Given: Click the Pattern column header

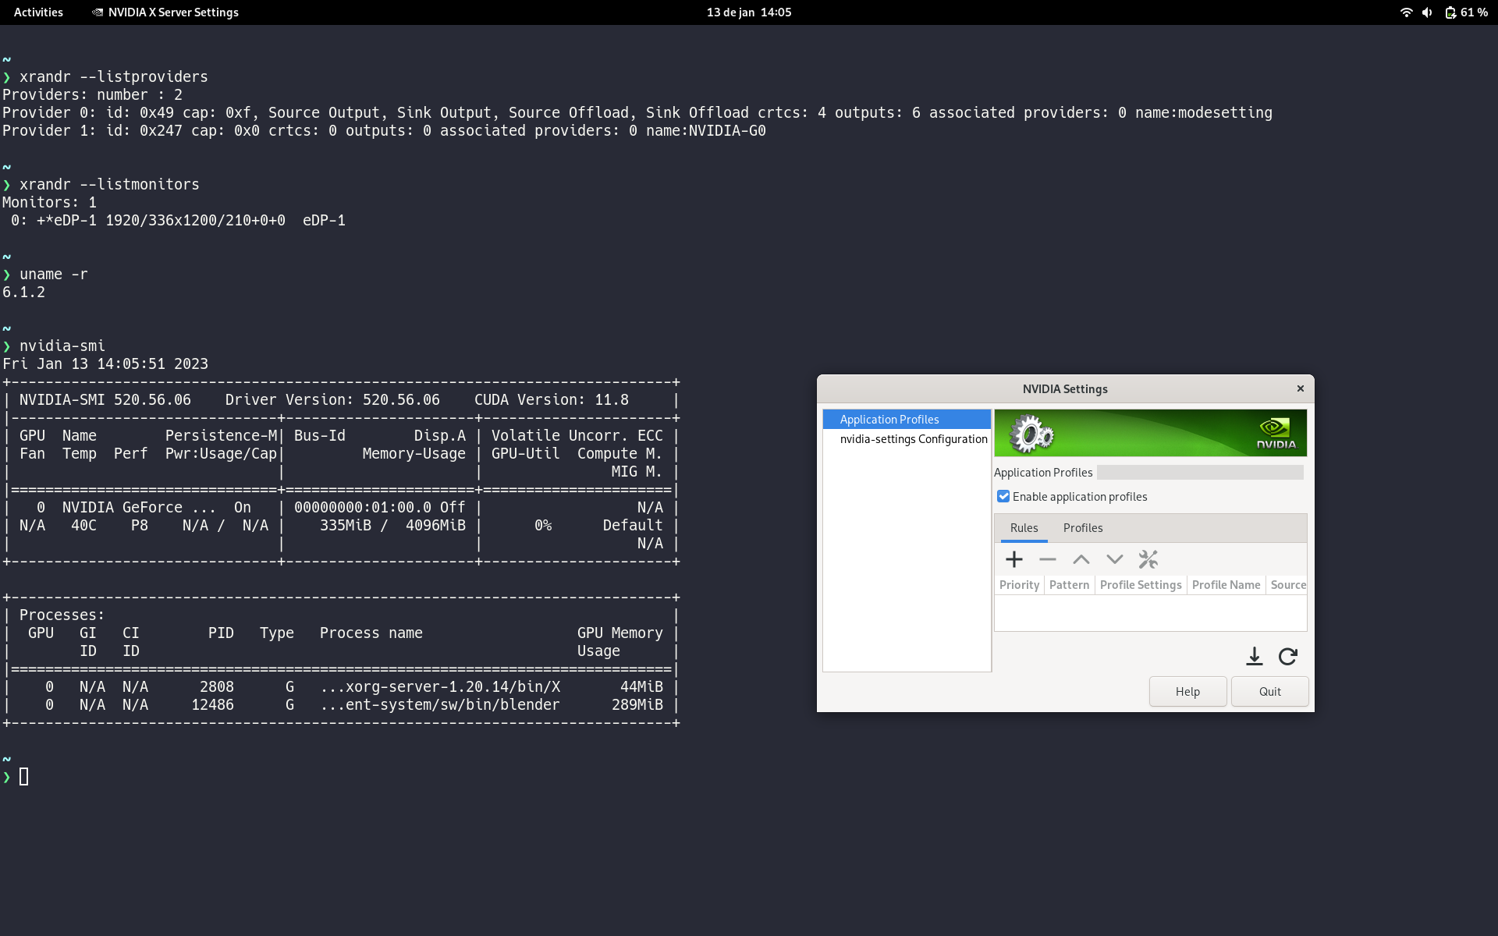Looking at the screenshot, I should [1069, 585].
